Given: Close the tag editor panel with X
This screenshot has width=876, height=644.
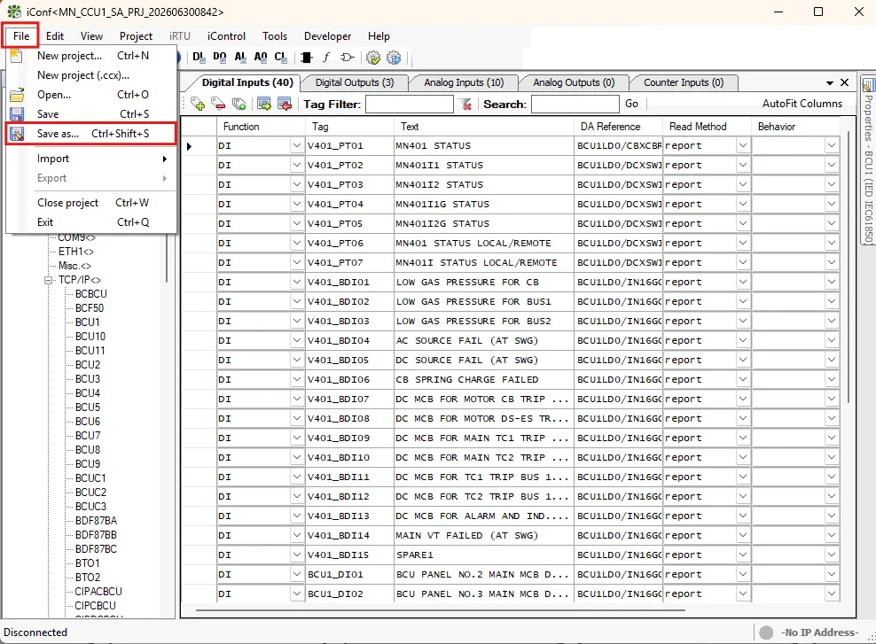Looking at the screenshot, I should [845, 82].
